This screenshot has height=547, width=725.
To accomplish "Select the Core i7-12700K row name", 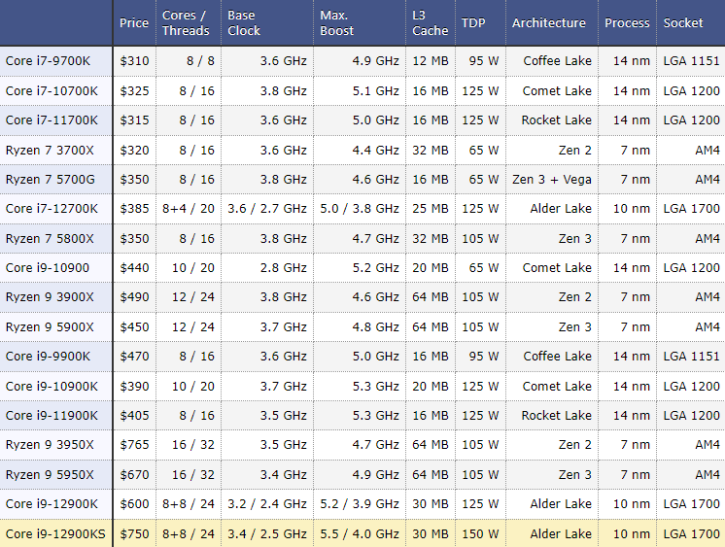I will click(52, 209).
